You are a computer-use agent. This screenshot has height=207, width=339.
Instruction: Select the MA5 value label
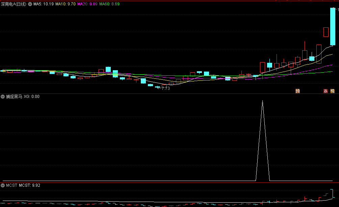tap(44, 4)
